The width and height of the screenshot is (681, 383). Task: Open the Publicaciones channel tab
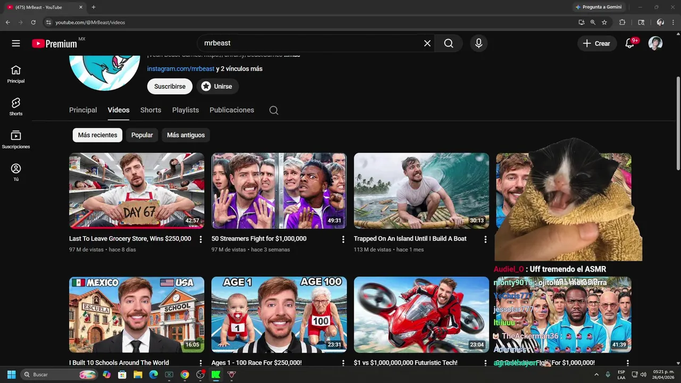click(x=232, y=110)
